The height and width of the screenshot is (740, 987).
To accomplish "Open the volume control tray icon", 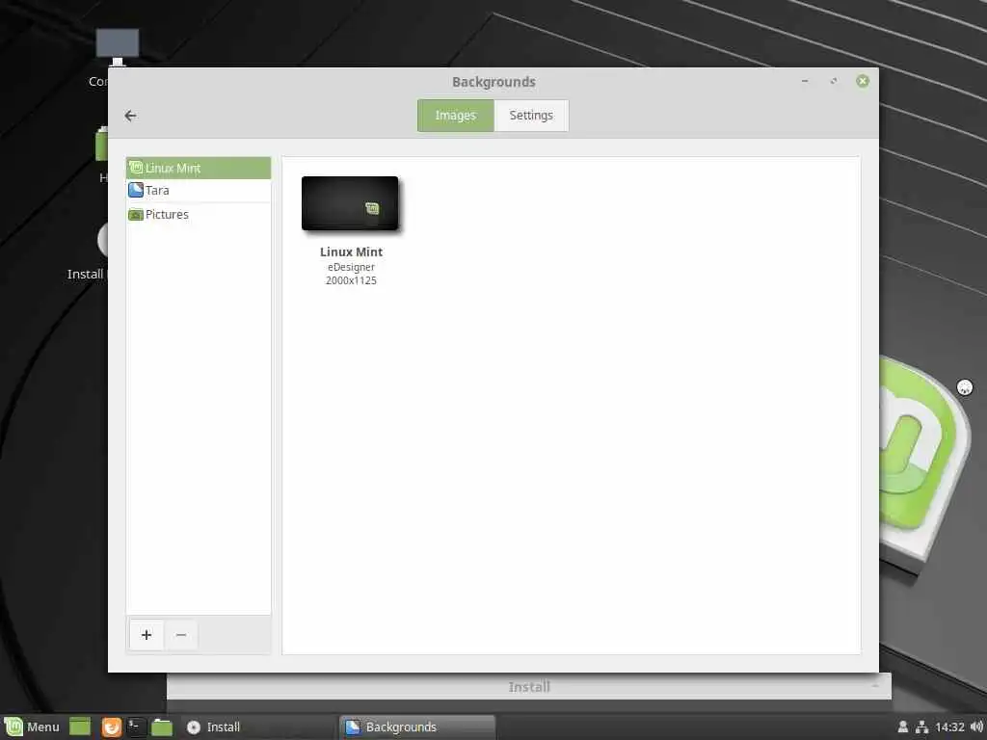I will tap(977, 727).
